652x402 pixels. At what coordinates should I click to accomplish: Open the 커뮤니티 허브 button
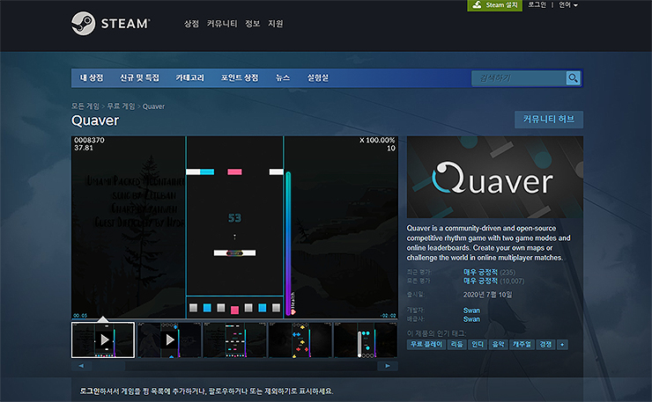pos(549,120)
